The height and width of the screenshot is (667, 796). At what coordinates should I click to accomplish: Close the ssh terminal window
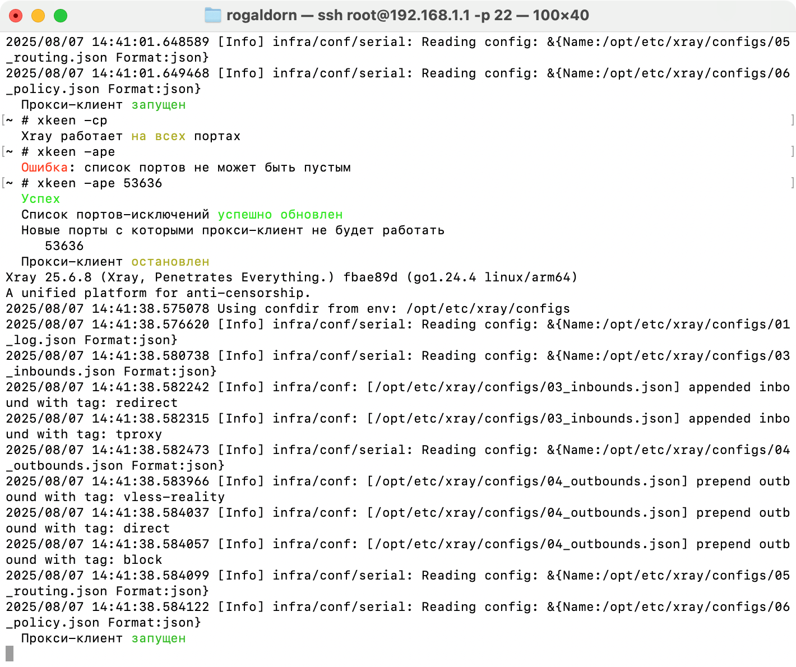tap(16, 16)
